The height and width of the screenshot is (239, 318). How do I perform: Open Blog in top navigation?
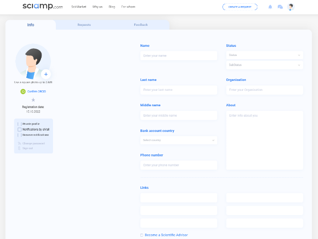112,7
